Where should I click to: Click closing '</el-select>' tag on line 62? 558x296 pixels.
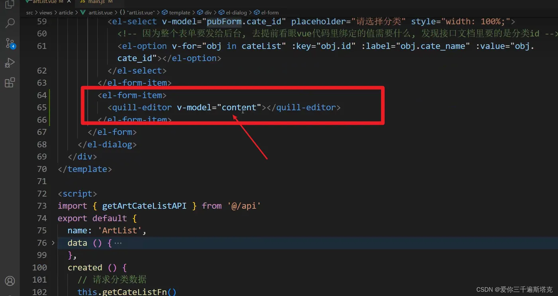(137, 71)
